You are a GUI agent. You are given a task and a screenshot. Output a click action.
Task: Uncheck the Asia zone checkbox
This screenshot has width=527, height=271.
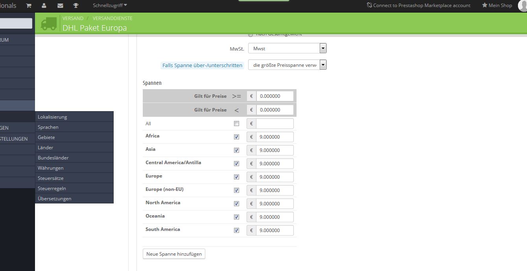pos(236,150)
